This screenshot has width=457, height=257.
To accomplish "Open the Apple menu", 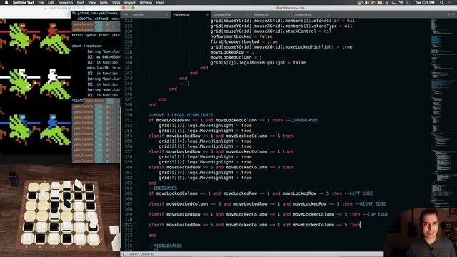I will click(x=6, y=3).
